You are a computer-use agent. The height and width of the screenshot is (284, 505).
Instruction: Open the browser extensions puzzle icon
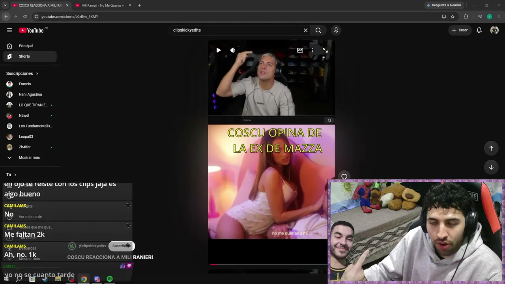point(466,17)
